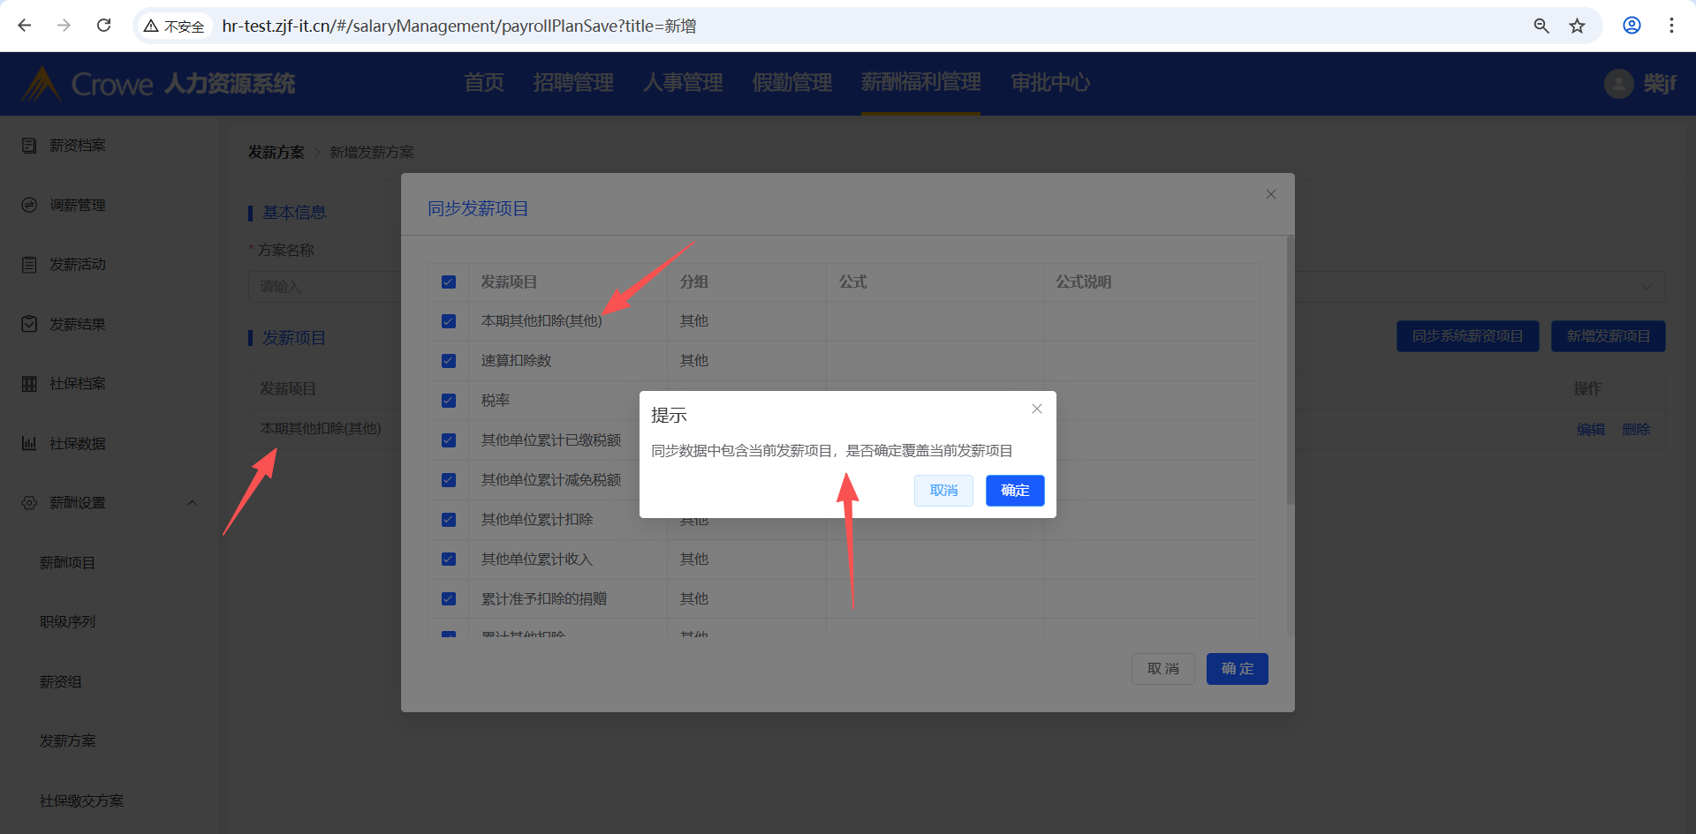1696x834 pixels.
Task: Click the Crowe logo icon
Action: coord(41,84)
